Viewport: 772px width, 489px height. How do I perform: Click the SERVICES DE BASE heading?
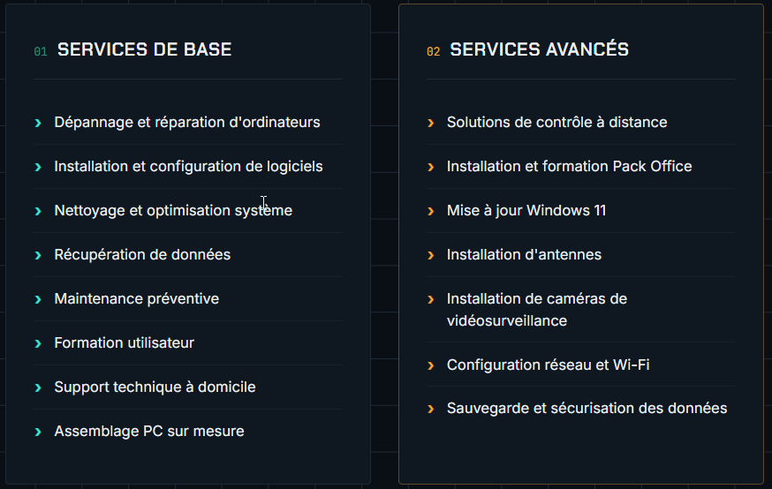144,49
